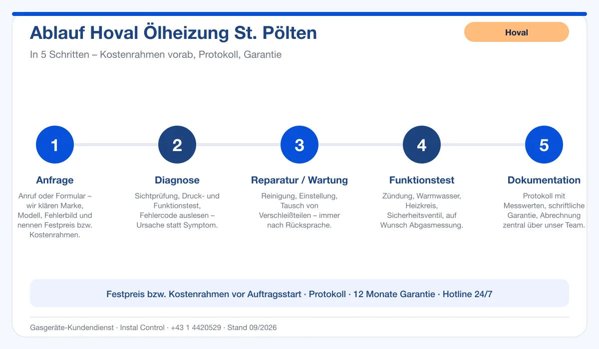Viewport: 599px width, 349px height.
Task: Click the 'Festpreis bzw. Kostenrahmen' summary banner
Action: click(299, 293)
